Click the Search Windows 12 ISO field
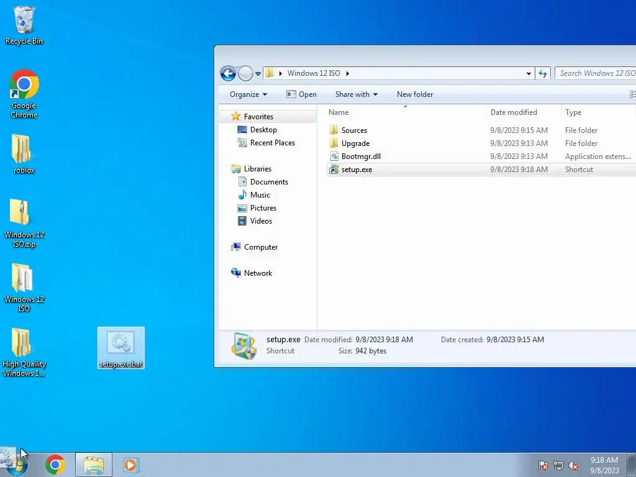Screen dimensions: 636x477 pos(596,73)
